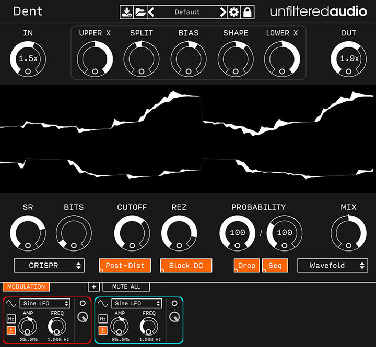
Task: Click the unfilteredaudio logo
Action: (318, 11)
